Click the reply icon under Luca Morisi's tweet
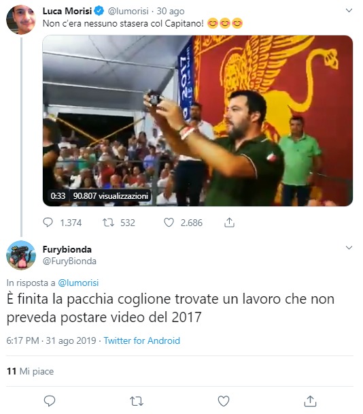363x414 pixels. 48,223
